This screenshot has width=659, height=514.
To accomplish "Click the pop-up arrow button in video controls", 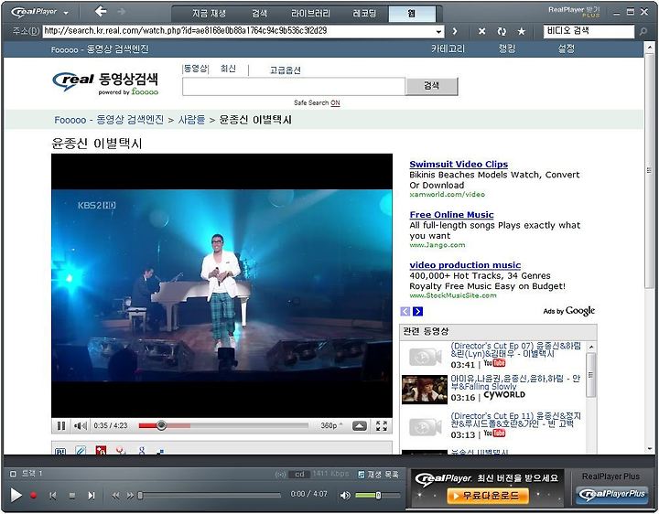I will point(360,426).
